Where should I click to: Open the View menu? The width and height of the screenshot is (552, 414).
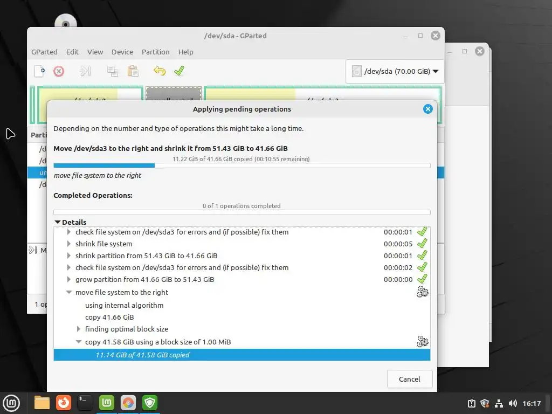95,52
